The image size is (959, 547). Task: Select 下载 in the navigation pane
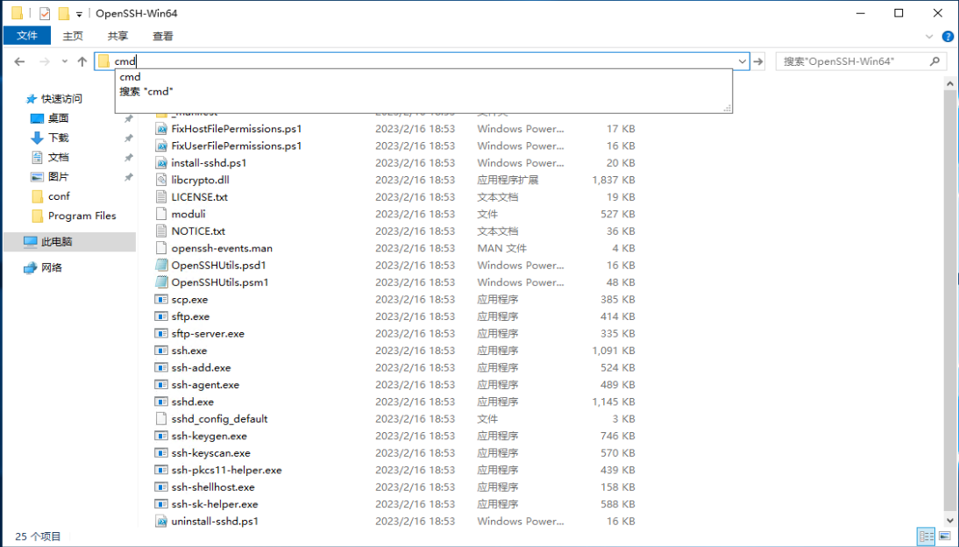58,138
